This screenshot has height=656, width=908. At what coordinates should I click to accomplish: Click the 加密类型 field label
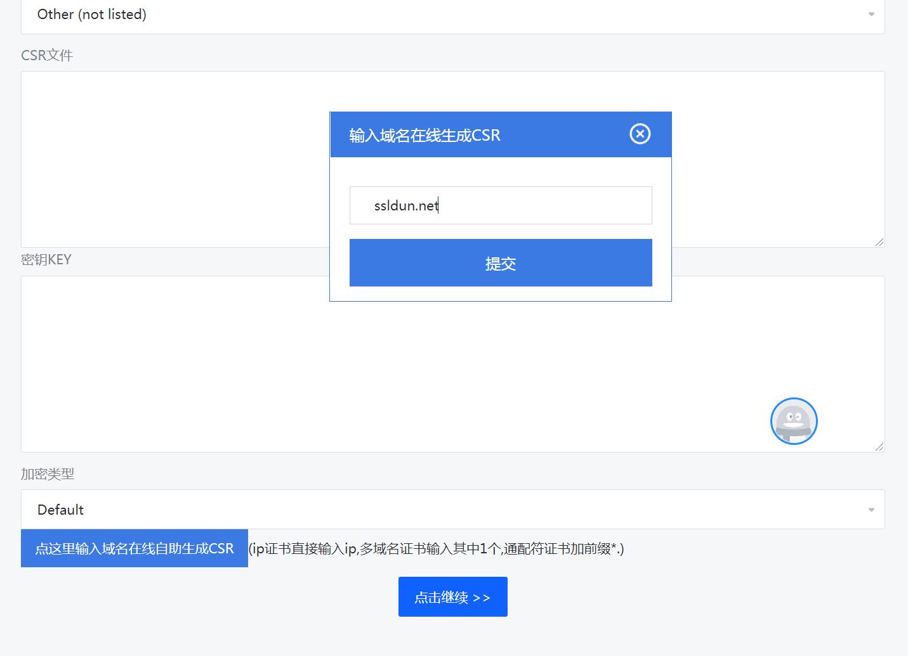[48, 474]
